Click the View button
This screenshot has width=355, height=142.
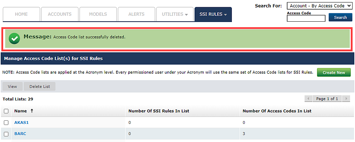pyautogui.click(x=12, y=87)
